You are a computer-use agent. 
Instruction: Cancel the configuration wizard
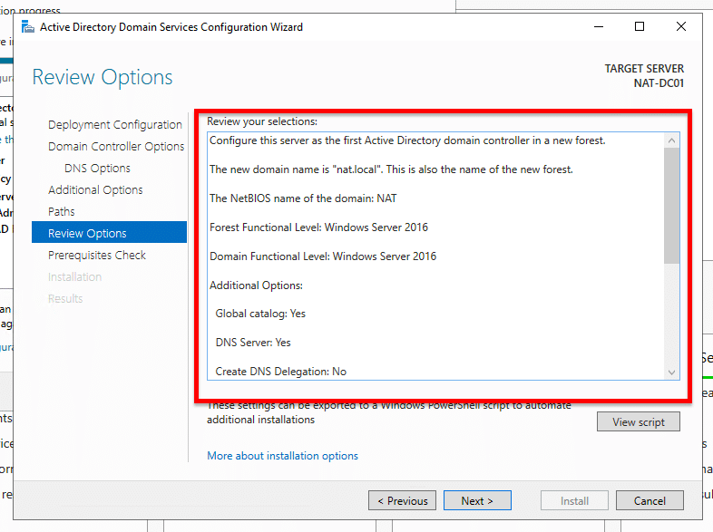coord(650,500)
